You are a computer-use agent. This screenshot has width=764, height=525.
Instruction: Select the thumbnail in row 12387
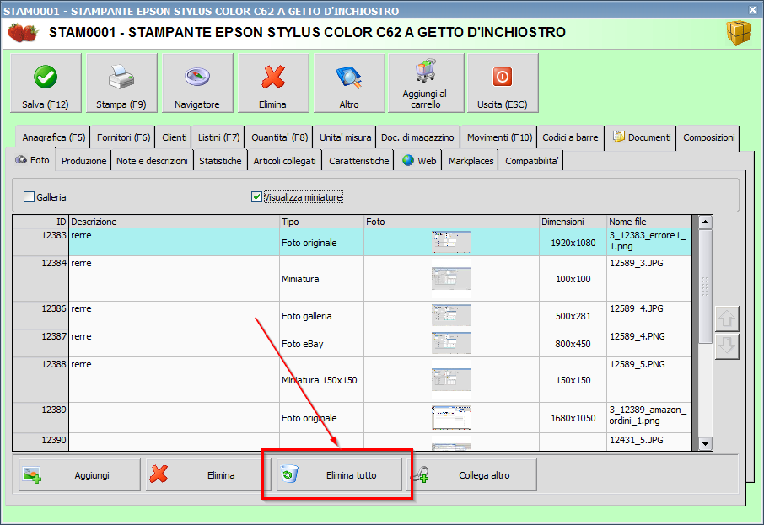click(451, 343)
